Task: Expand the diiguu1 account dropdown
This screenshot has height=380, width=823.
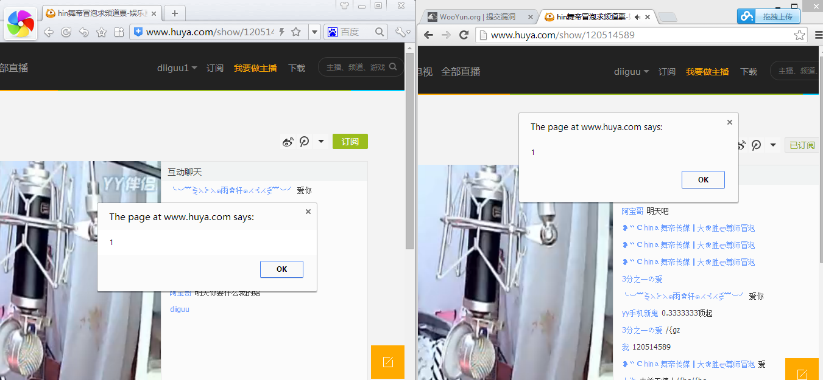Action: click(x=177, y=68)
